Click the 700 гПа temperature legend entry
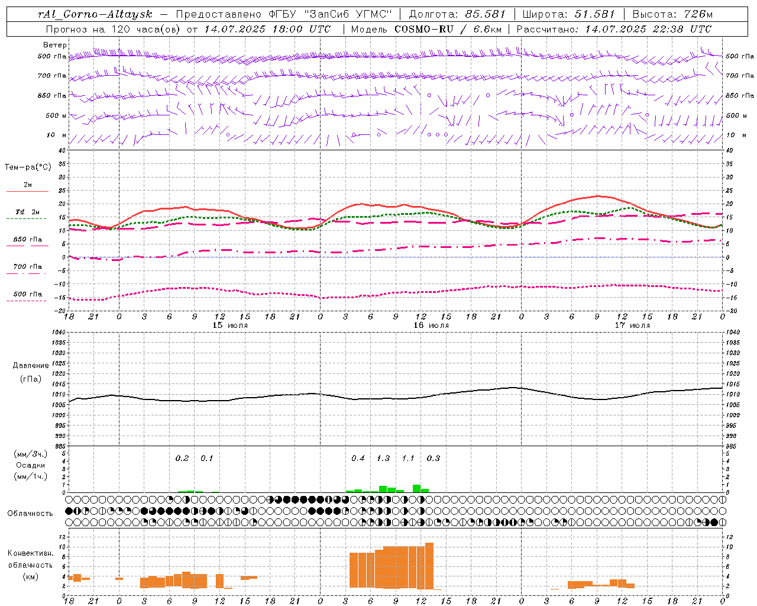The width and height of the screenshot is (757, 606). (x=28, y=267)
